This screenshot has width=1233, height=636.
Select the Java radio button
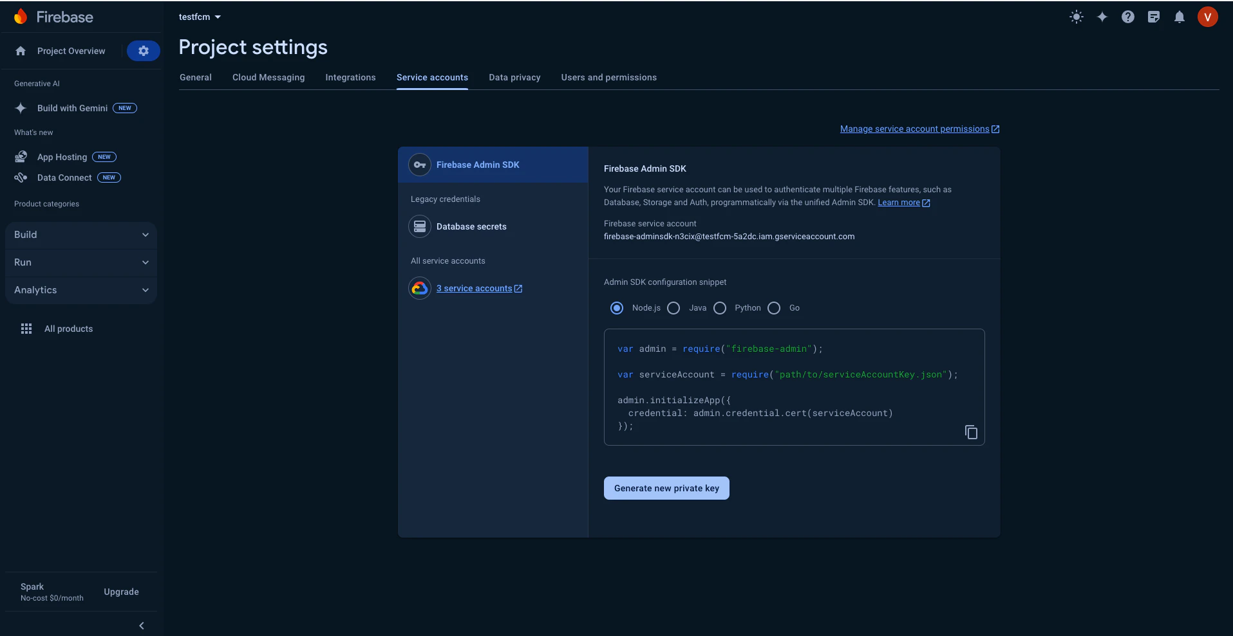(673, 308)
